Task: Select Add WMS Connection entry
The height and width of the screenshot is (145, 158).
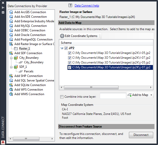Action: coord(29,94)
